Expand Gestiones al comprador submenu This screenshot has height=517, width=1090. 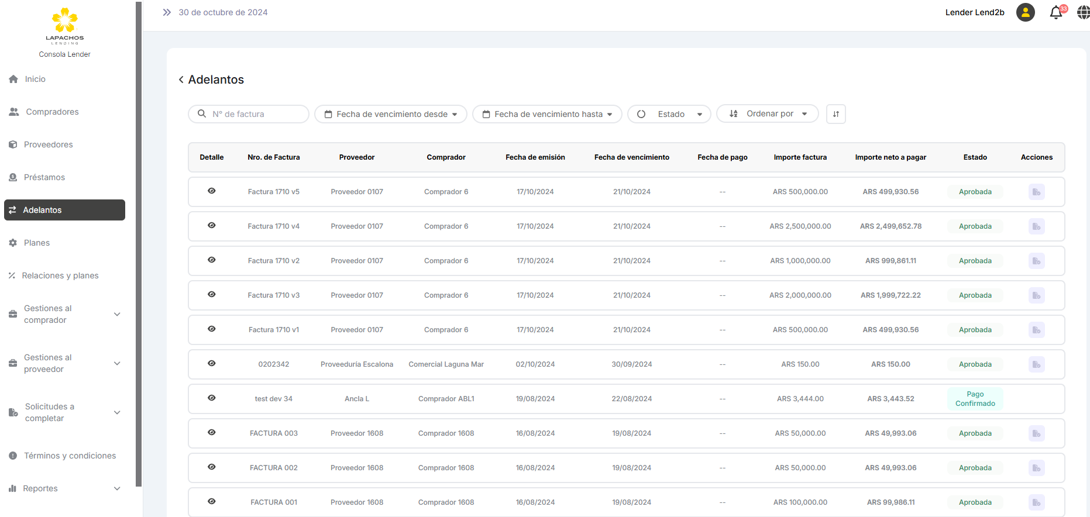(x=64, y=314)
